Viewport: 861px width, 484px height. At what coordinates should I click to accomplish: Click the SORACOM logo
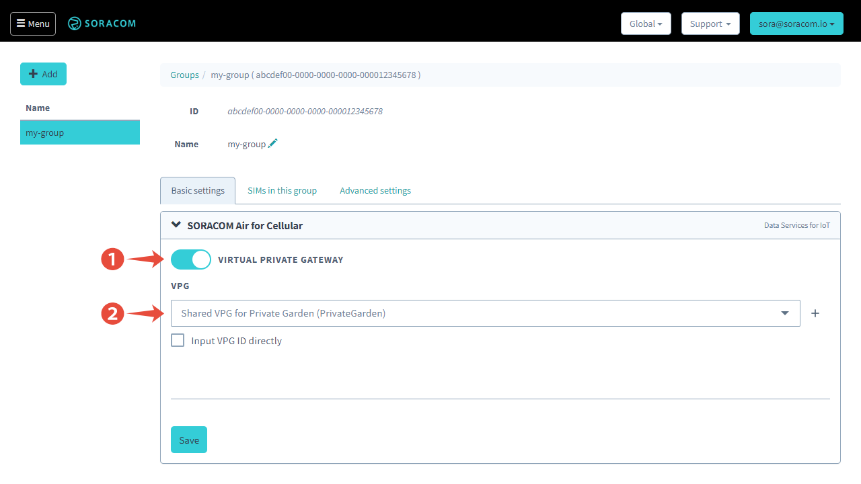click(x=101, y=23)
